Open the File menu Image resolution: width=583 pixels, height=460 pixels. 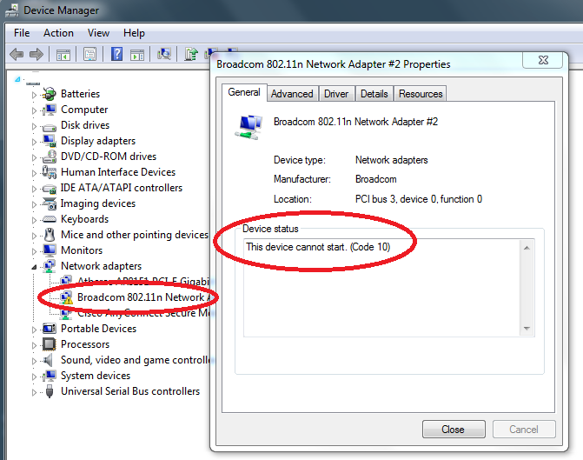tap(22, 33)
